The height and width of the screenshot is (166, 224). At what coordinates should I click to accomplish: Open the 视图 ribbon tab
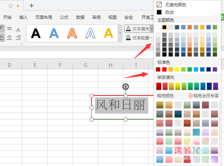[112, 17]
